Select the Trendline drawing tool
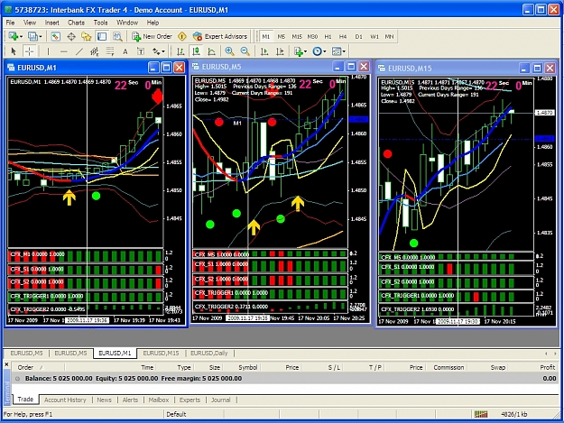The height and width of the screenshot is (423, 564). [x=79, y=51]
